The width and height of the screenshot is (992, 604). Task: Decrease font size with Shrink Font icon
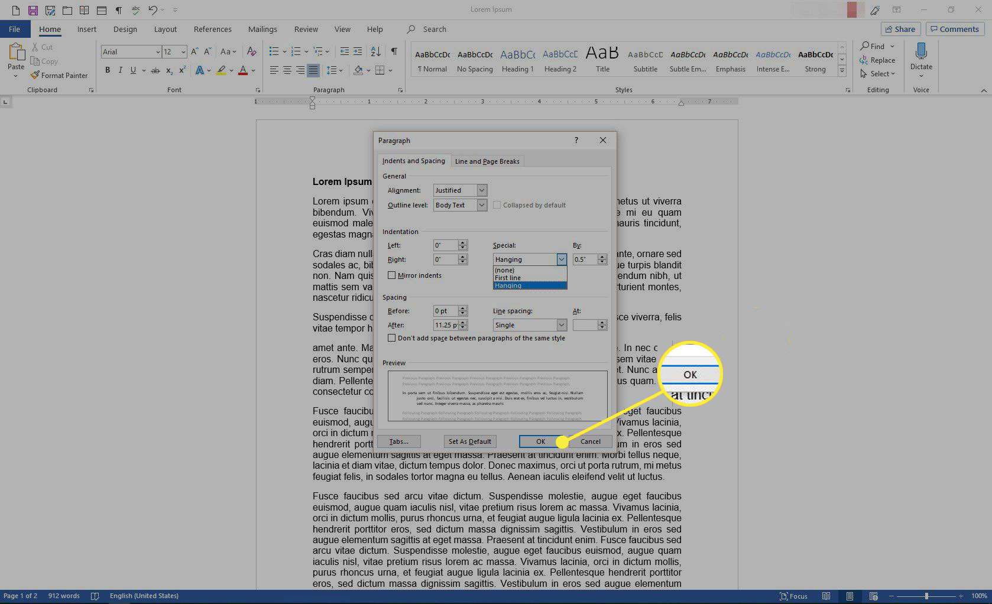coord(206,51)
